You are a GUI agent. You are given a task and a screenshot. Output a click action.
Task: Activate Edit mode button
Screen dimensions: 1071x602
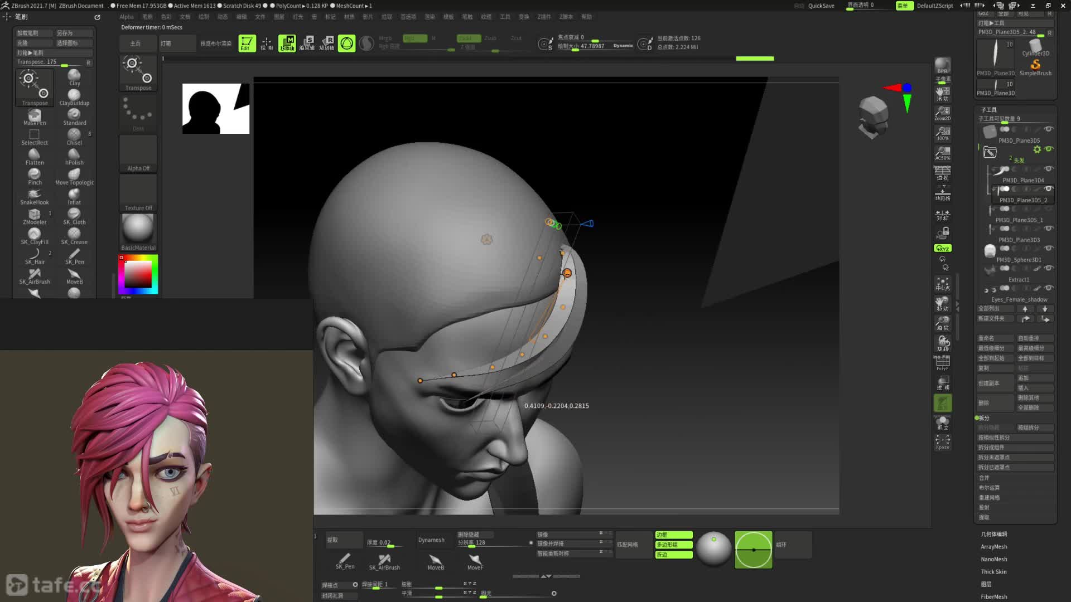247,43
